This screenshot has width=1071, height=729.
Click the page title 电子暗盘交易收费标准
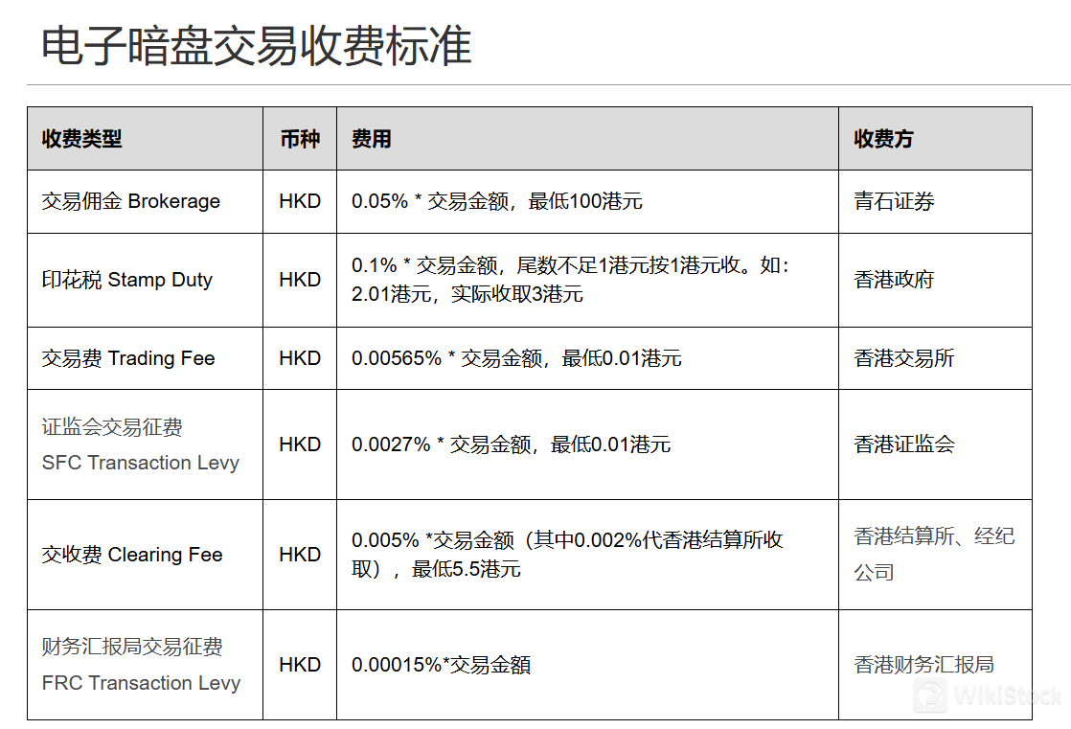(x=256, y=46)
